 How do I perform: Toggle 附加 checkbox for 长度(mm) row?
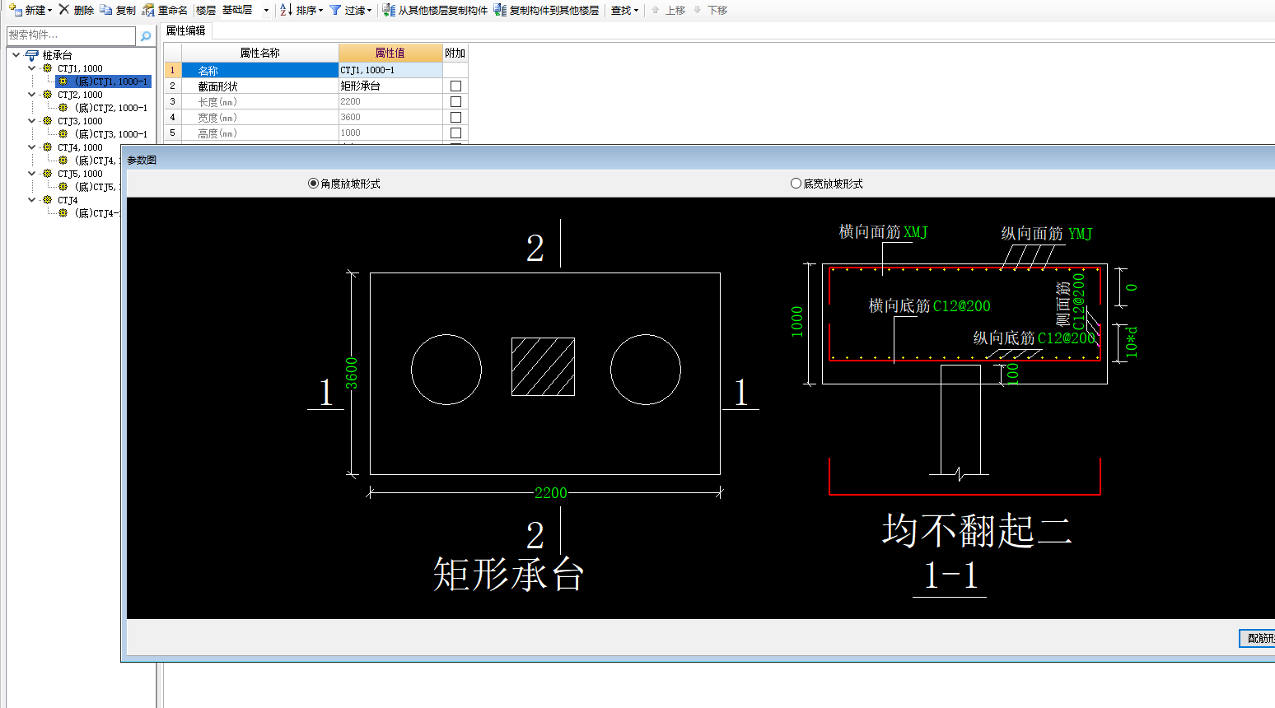[455, 101]
